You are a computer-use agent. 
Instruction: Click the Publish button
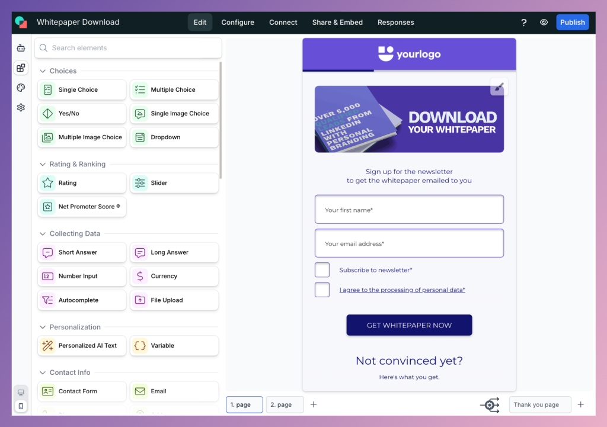point(572,22)
